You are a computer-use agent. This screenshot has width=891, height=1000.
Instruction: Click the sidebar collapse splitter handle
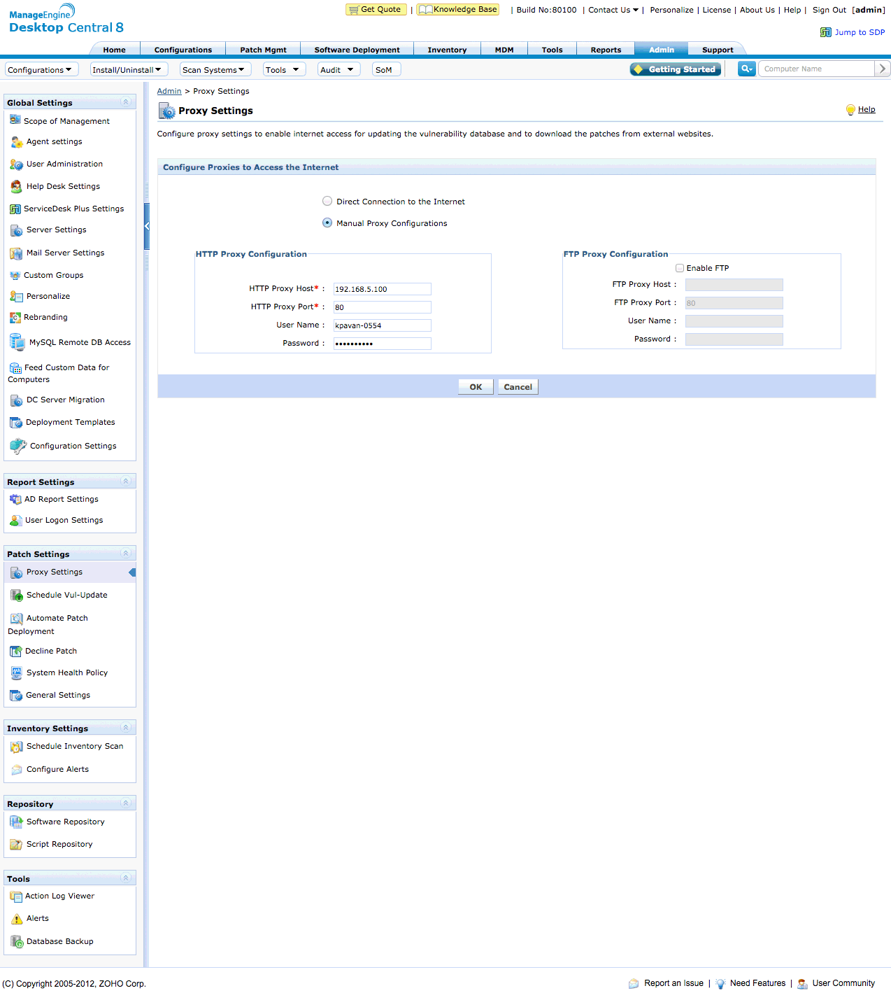pos(147,226)
